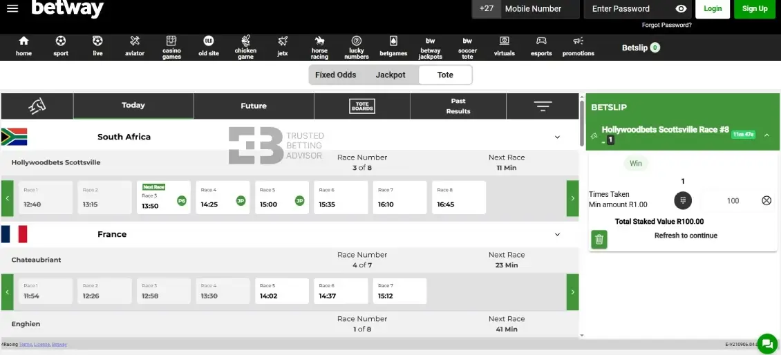Open the Betslip counter in navigation
781x355 pixels.
point(641,48)
